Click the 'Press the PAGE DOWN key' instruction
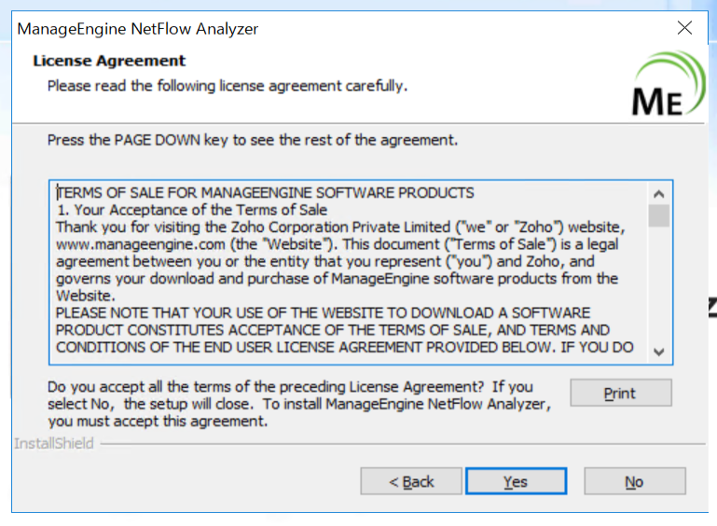717x526 pixels. click(x=253, y=141)
